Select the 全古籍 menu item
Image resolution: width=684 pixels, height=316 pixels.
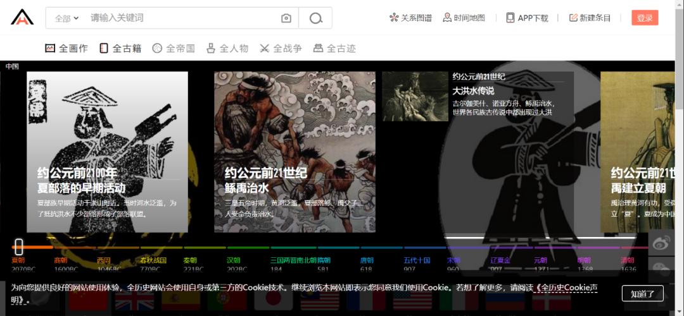120,48
